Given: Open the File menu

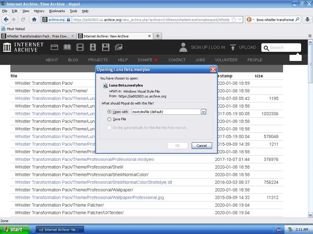Looking at the screenshot, I should point(5,11).
